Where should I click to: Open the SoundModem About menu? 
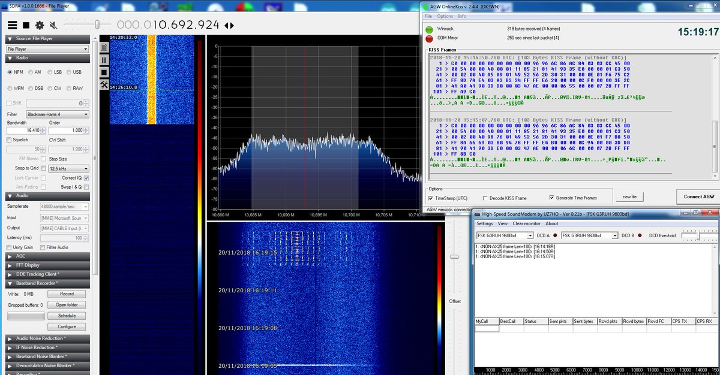coord(551,223)
